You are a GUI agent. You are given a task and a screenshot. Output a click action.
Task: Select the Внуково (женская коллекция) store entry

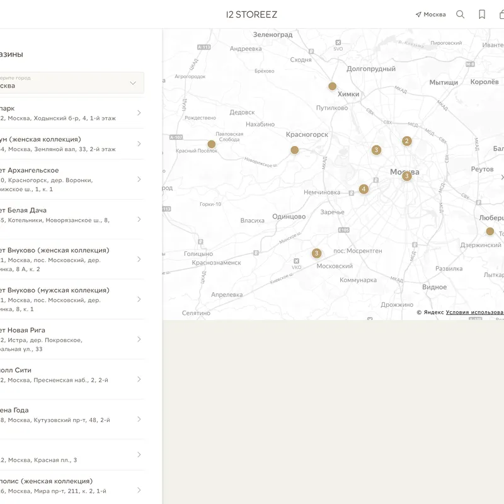(63, 259)
